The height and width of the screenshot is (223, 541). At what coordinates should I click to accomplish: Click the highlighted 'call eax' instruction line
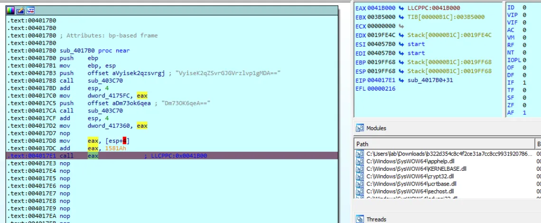(172, 156)
